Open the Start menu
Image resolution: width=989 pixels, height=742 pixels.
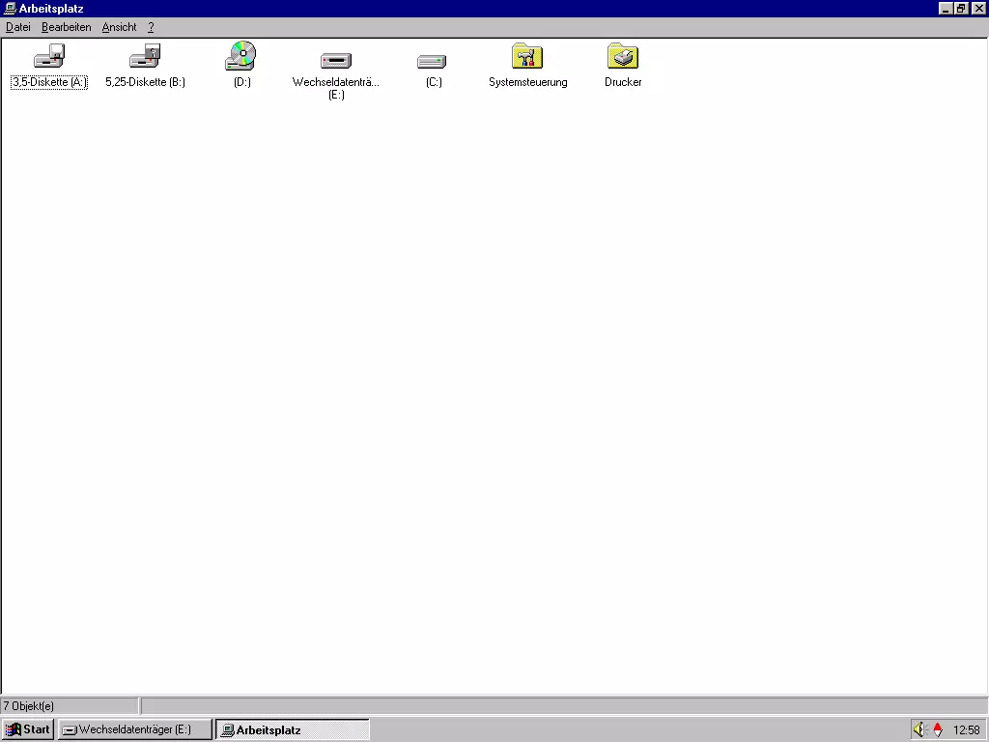(x=28, y=729)
